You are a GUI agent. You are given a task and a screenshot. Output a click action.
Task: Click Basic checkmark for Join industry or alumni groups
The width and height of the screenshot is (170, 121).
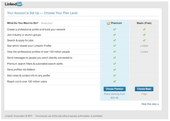(x=144, y=35)
